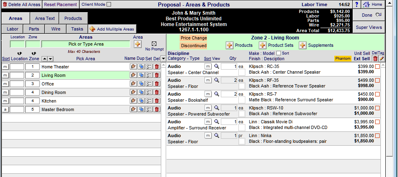Click the orange Price Change legend
Screen dimensions: 398x177
[x=193, y=38]
